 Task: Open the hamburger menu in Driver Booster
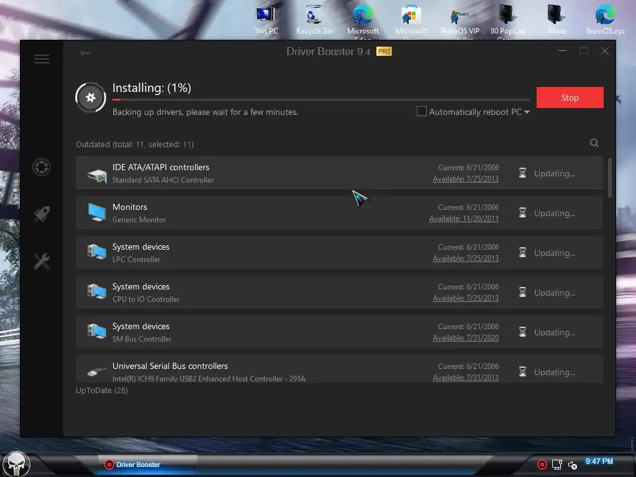click(x=42, y=59)
